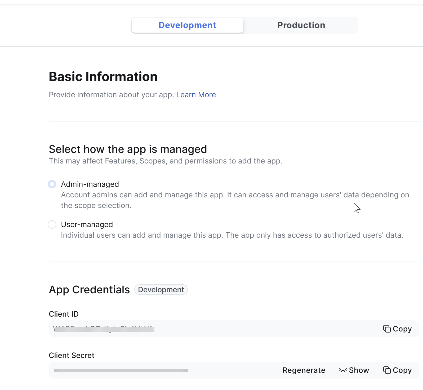
Task: Click the closed-eye icon beside Show
Action: click(x=343, y=370)
